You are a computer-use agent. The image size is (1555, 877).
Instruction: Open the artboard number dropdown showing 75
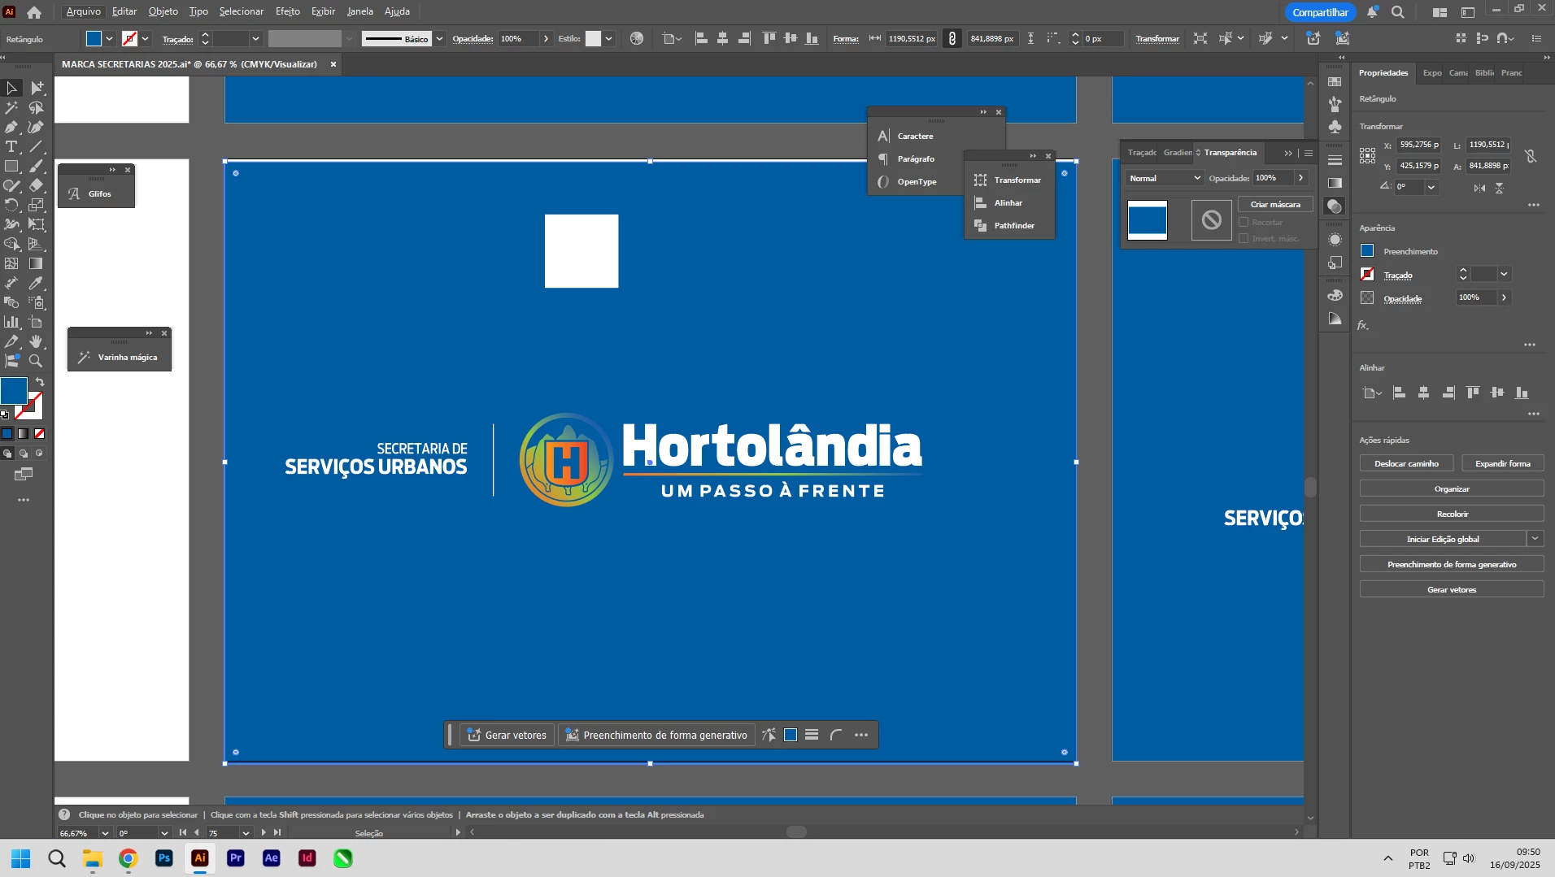246,833
